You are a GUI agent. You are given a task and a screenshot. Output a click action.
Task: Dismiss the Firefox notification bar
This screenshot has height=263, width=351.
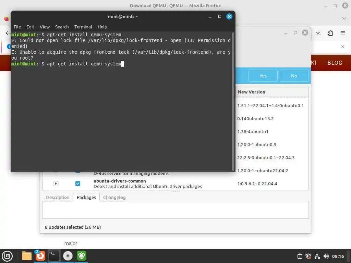[x=342, y=47]
